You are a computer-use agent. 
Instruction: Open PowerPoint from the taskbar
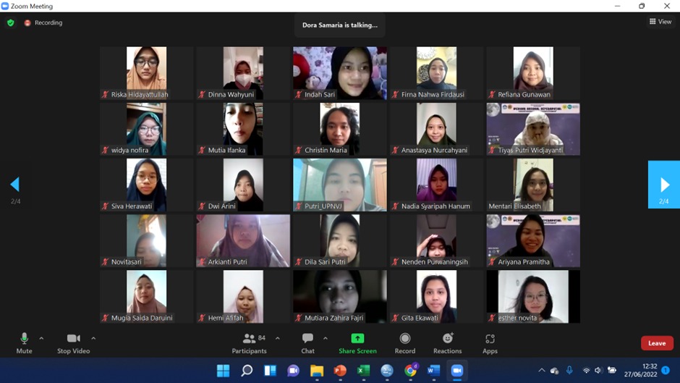(x=340, y=371)
